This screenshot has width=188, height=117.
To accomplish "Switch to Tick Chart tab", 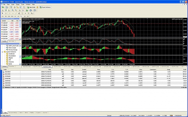I will (x=11, y=41).
